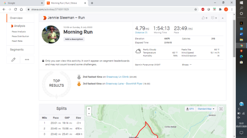The image size is (247, 138).
Task: Expand the map to full screen
Action: pyautogui.click(x=221, y=109)
